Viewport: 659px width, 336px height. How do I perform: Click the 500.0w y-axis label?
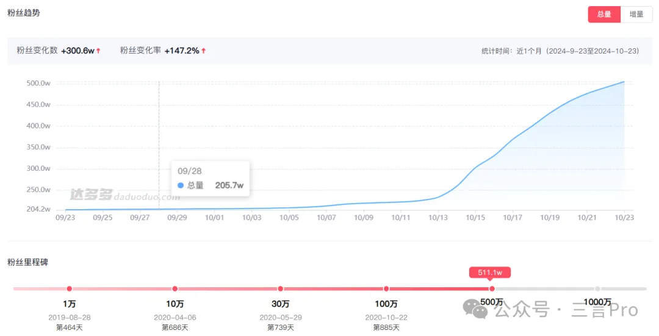pyautogui.click(x=38, y=84)
